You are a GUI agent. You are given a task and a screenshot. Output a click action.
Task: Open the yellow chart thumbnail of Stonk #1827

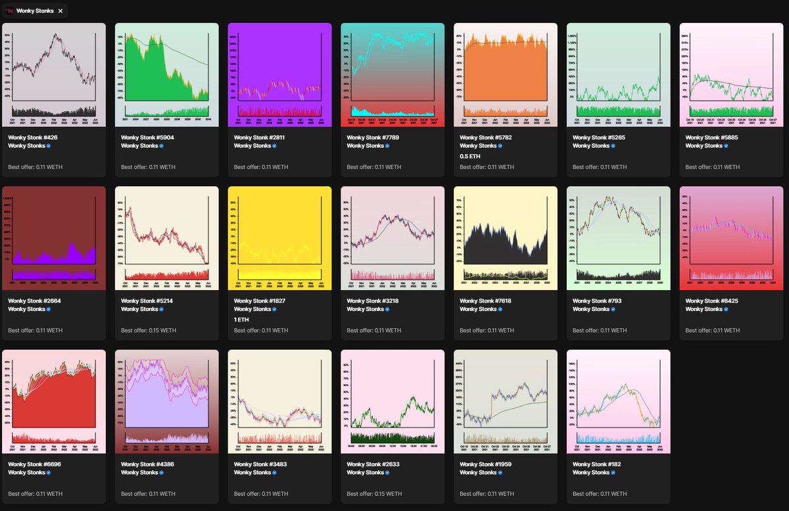tap(280, 238)
